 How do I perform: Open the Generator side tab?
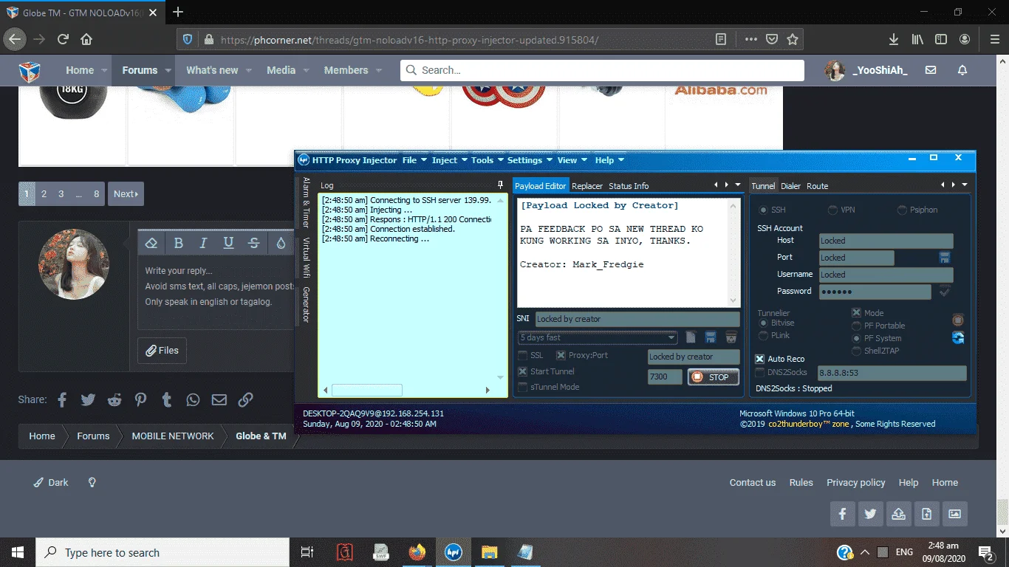(306, 304)
